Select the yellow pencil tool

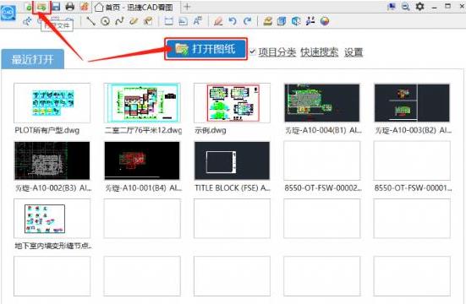134,21
